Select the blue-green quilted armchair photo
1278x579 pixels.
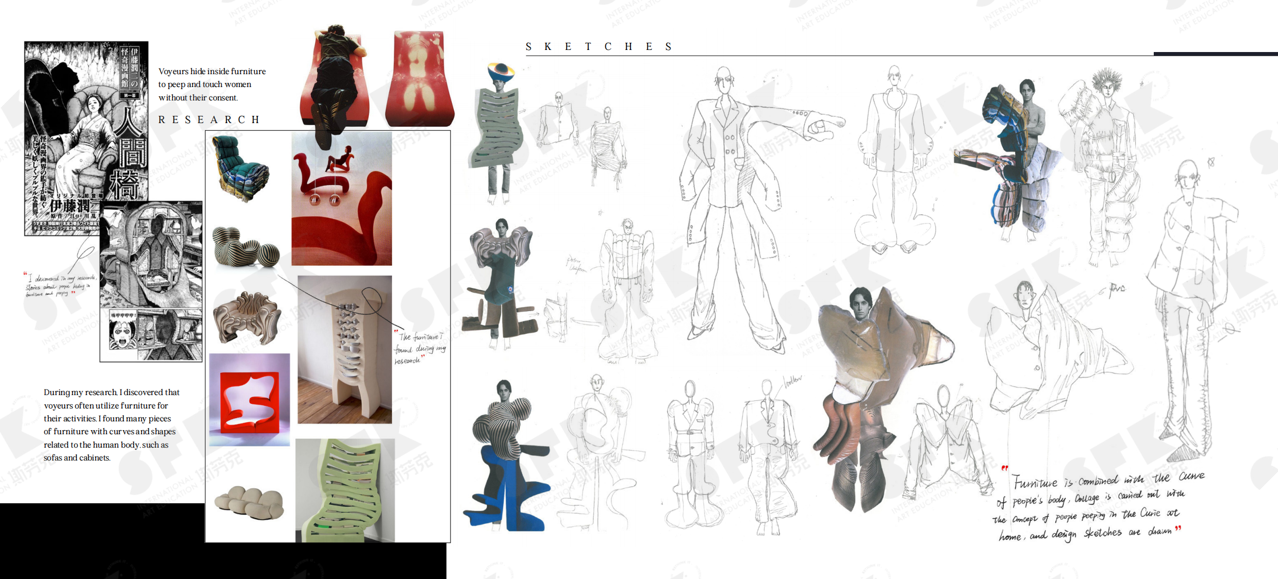click(x=240, y=168)
